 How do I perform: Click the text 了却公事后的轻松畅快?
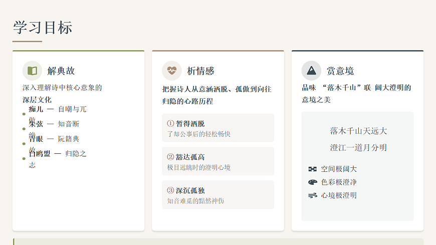[x=199, y=134]
